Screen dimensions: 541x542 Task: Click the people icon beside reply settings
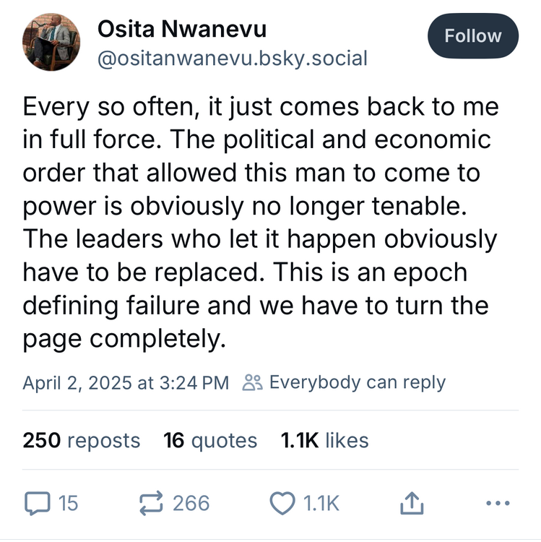click(x=252, y=382)
